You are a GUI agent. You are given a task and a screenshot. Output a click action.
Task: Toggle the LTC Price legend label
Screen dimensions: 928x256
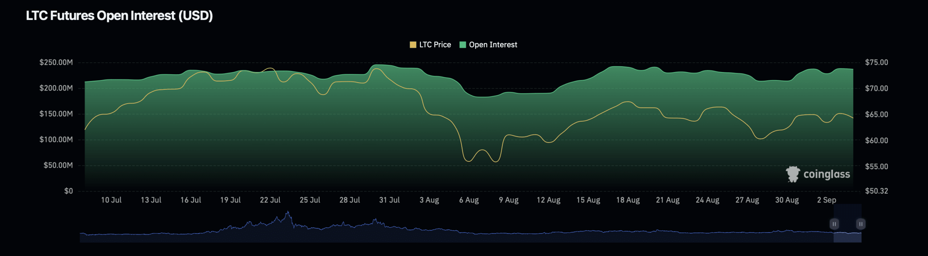[435, 45]
